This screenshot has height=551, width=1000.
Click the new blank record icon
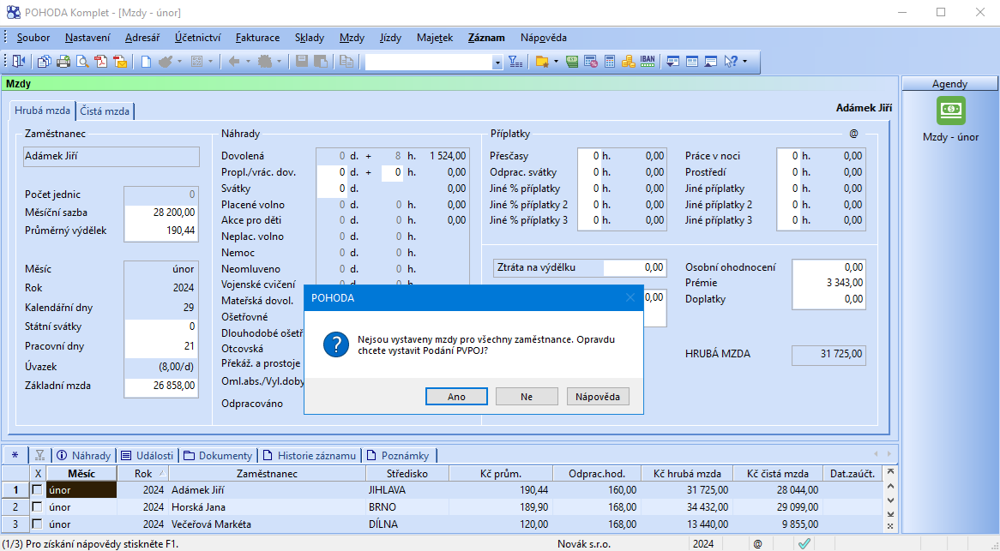pos(146,61)
